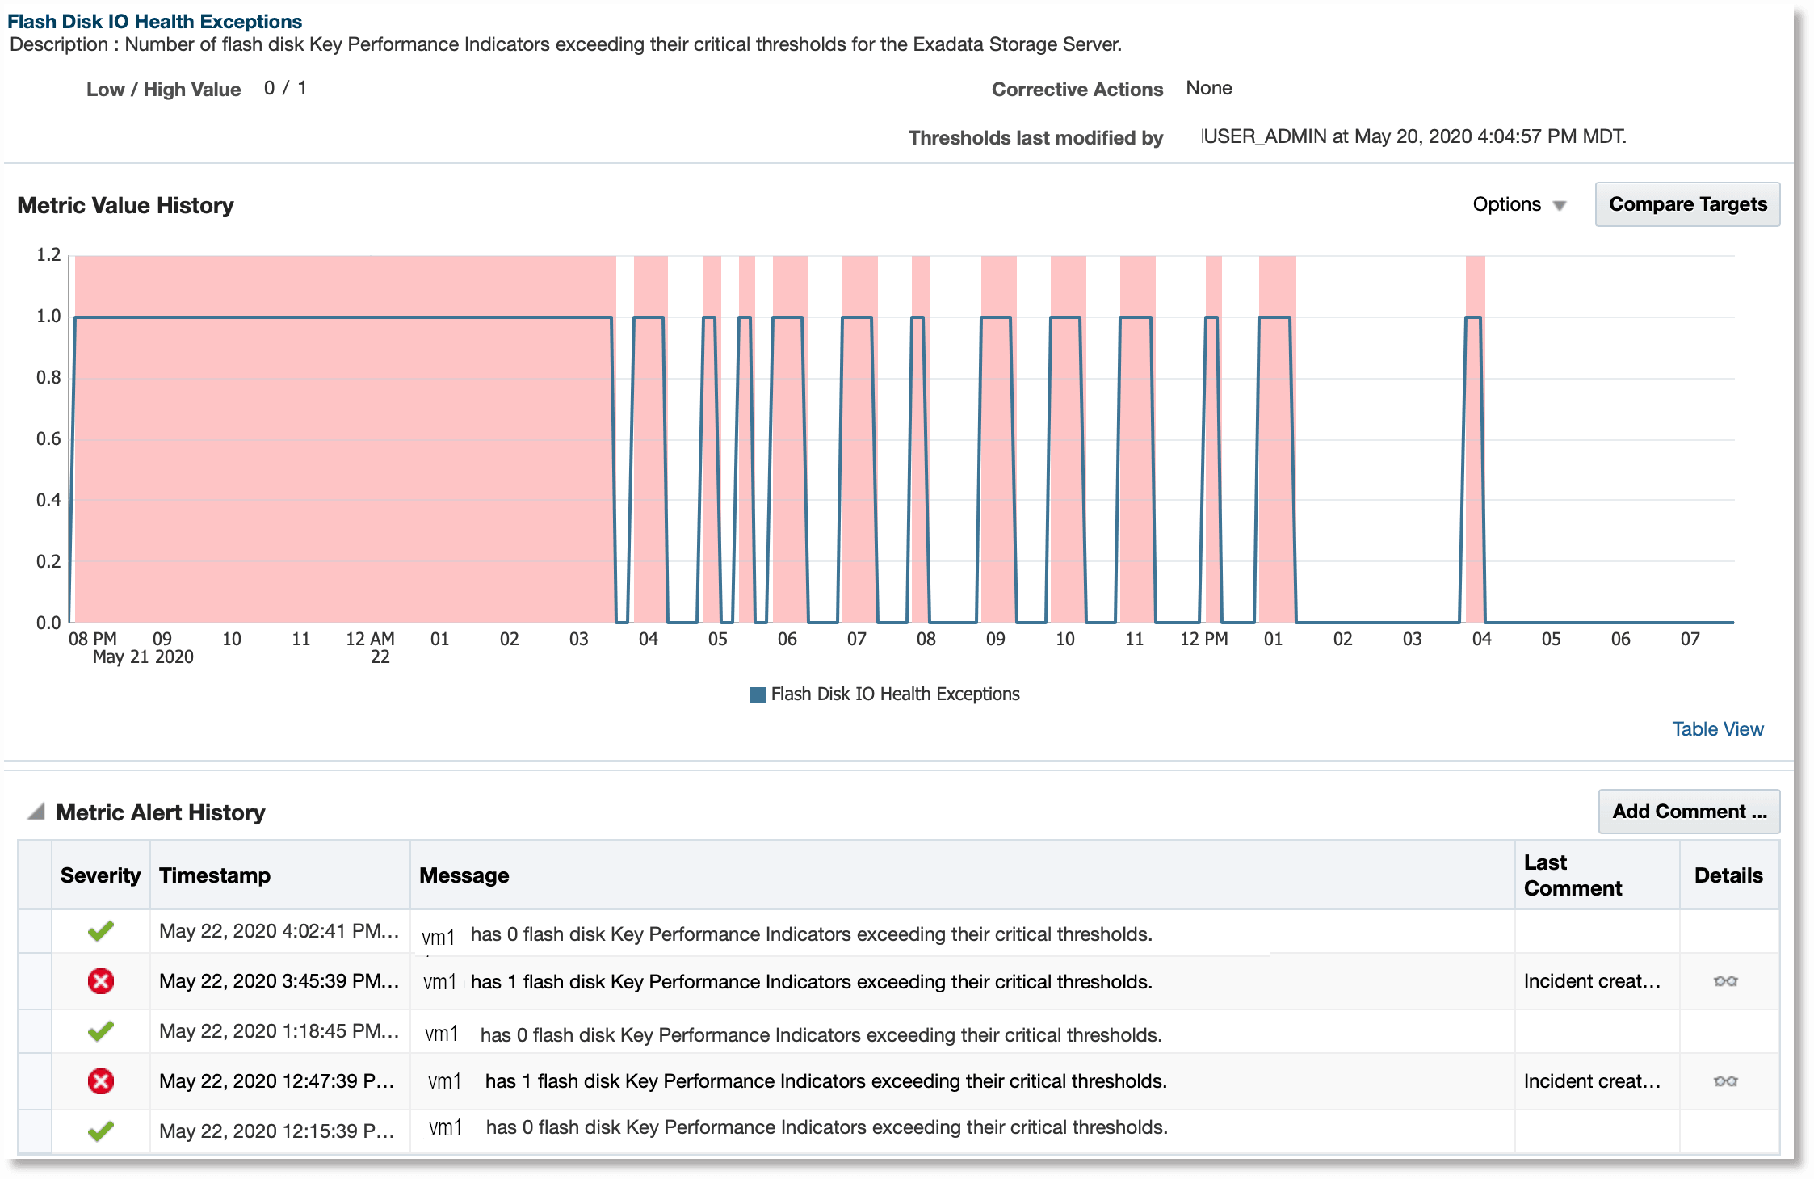Expand the Options menu arrow

tap(1560, 206)
